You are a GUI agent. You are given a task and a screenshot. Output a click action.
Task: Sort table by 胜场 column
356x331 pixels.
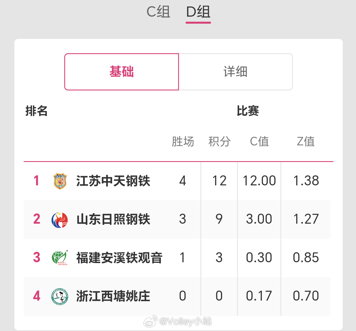[x=183, y=142]
